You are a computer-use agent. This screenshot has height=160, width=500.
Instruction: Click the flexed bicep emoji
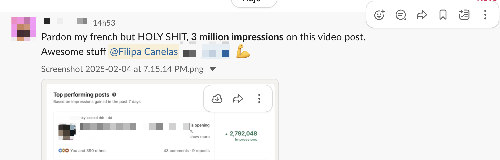point(243,52)
